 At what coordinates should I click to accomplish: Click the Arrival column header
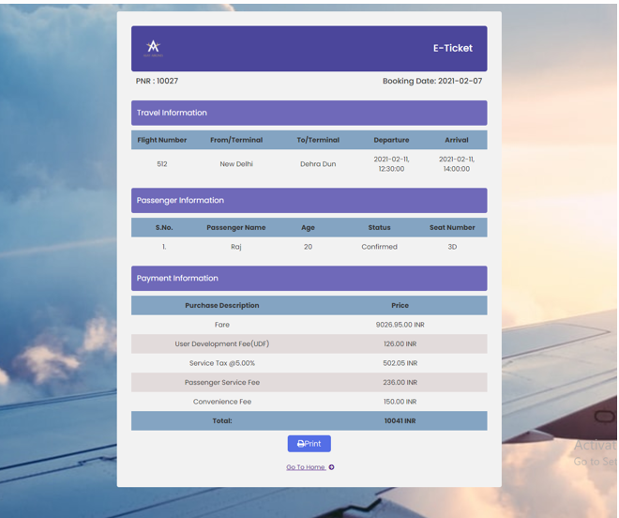457,140
